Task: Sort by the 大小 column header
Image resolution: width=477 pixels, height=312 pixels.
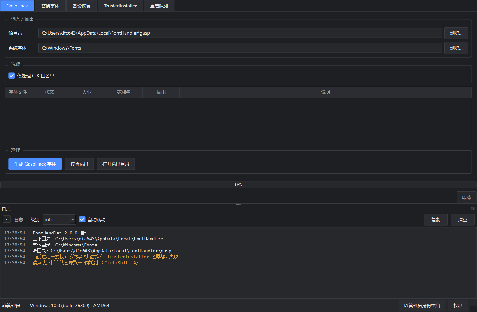Action: (86, 92)
